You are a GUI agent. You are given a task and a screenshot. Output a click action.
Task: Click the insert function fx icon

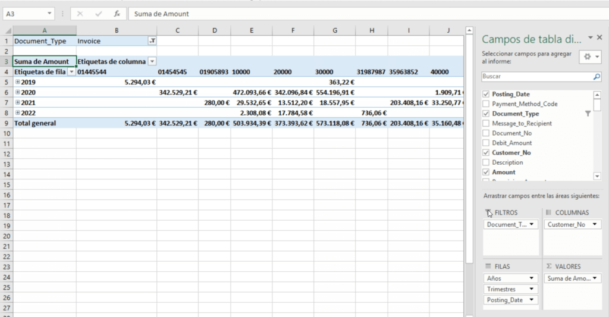click(x=117, y=14)
